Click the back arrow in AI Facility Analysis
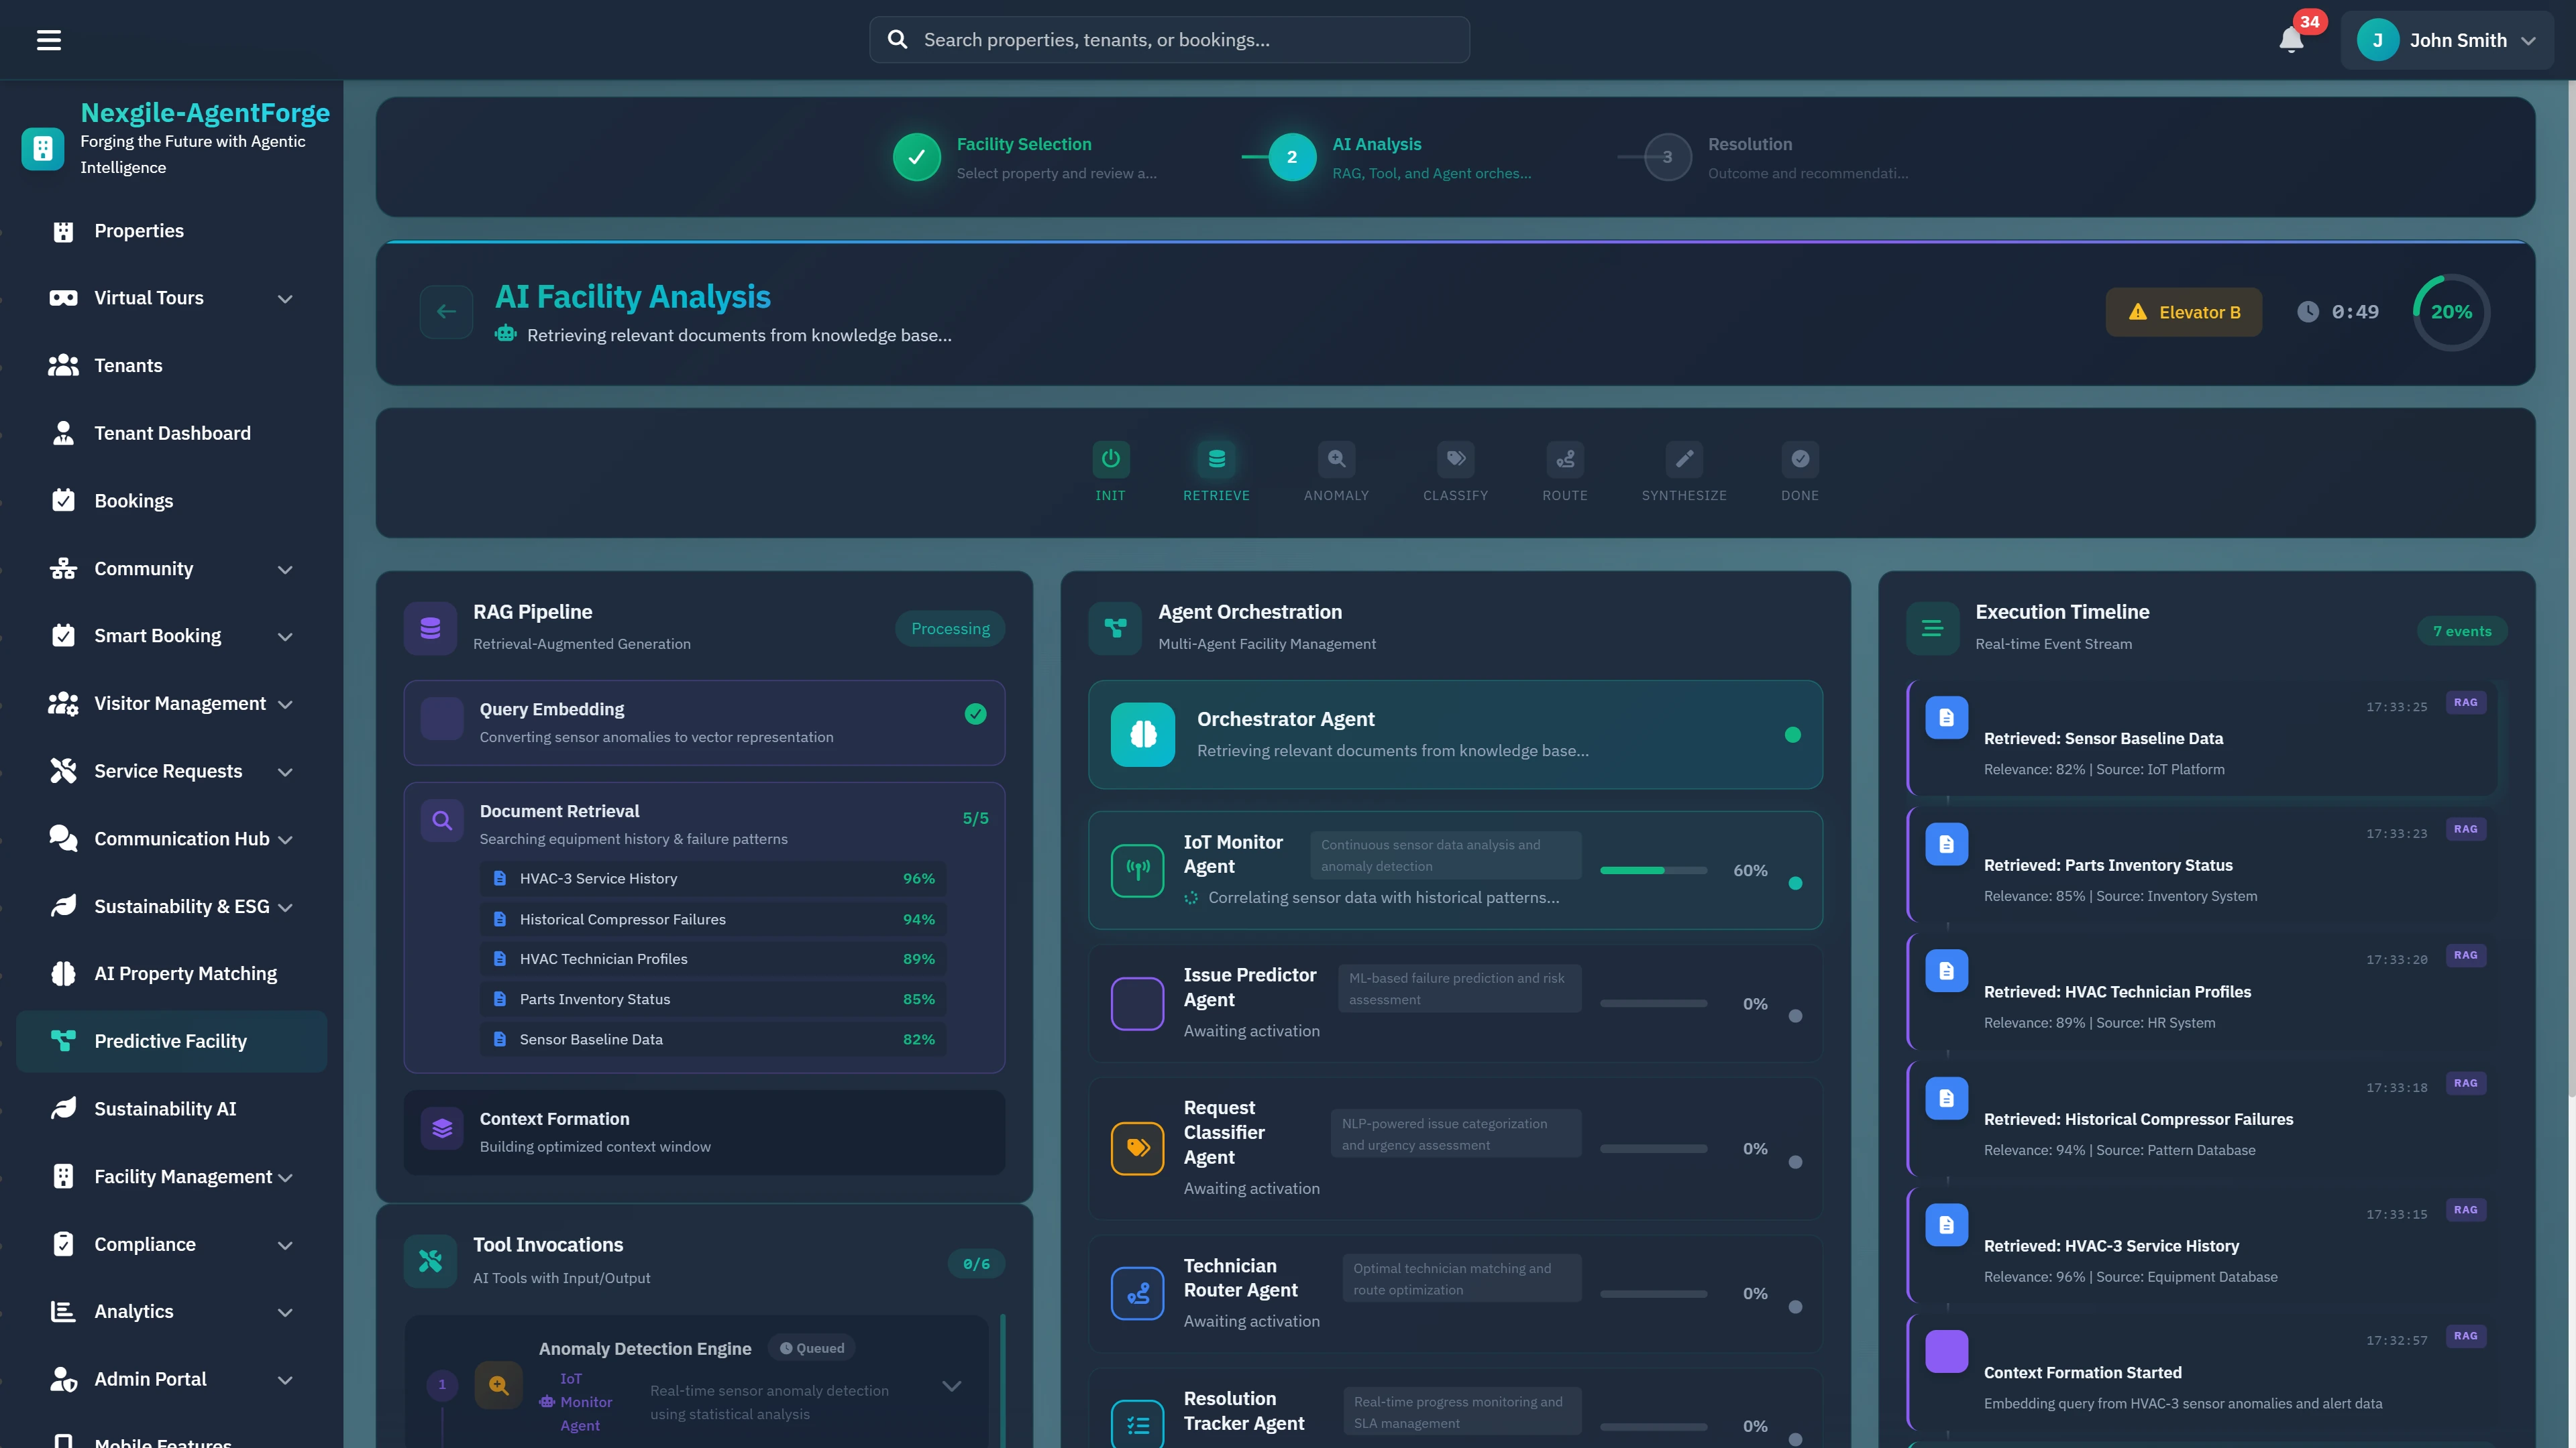 (446, 312)
